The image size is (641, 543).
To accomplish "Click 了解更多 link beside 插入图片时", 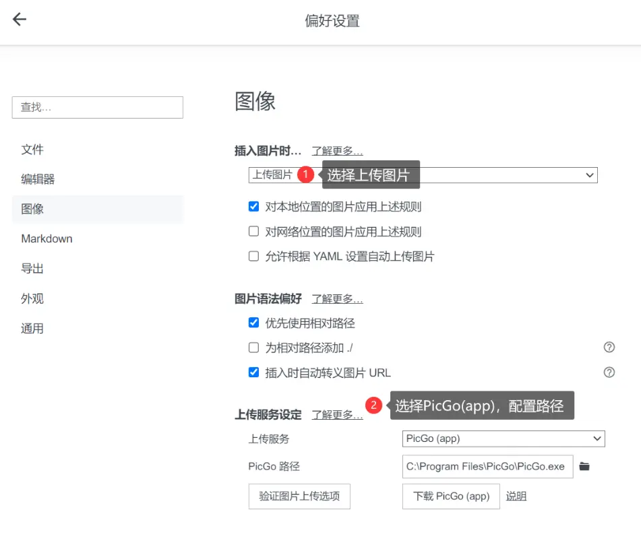I will 337,151.
